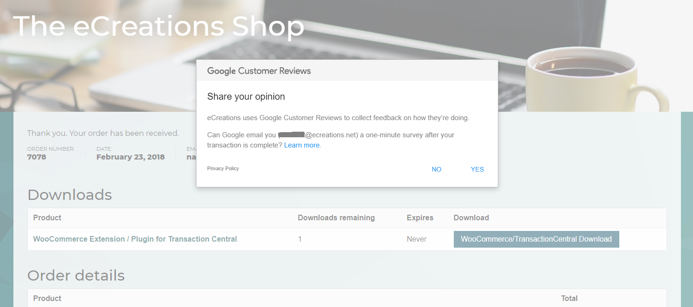
Task: Click the Order details heading
Action: click(76, 275)
